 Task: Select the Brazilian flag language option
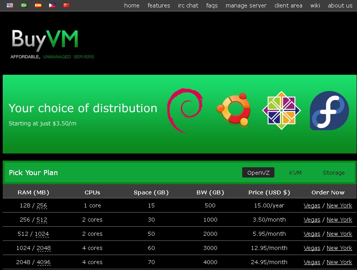(24, 6)
